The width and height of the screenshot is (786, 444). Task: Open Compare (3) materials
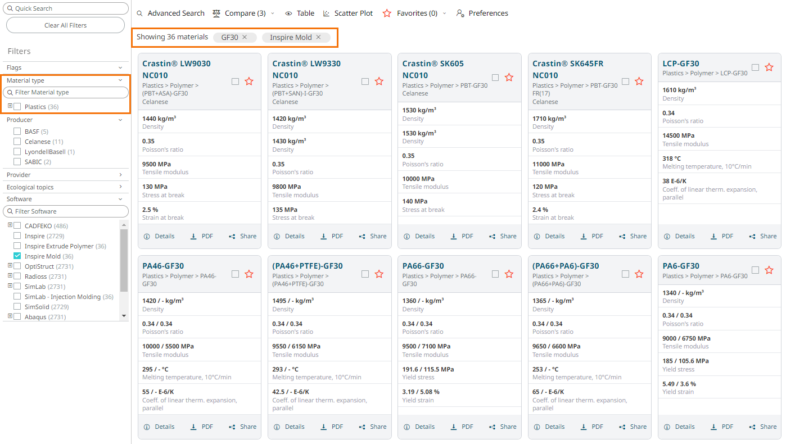pyautogui.click(x=239, y=13)
